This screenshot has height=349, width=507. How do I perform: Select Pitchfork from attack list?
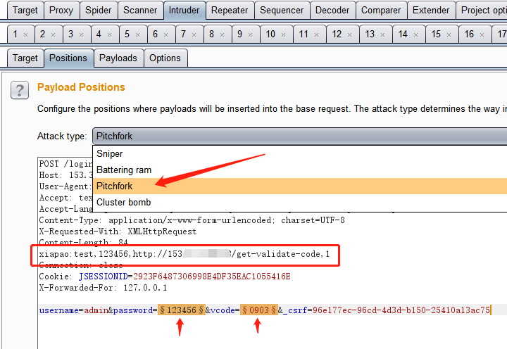114,186
